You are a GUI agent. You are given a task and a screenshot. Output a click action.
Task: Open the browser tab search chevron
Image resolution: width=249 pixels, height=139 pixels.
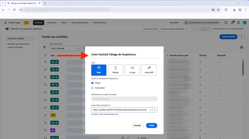3,3
